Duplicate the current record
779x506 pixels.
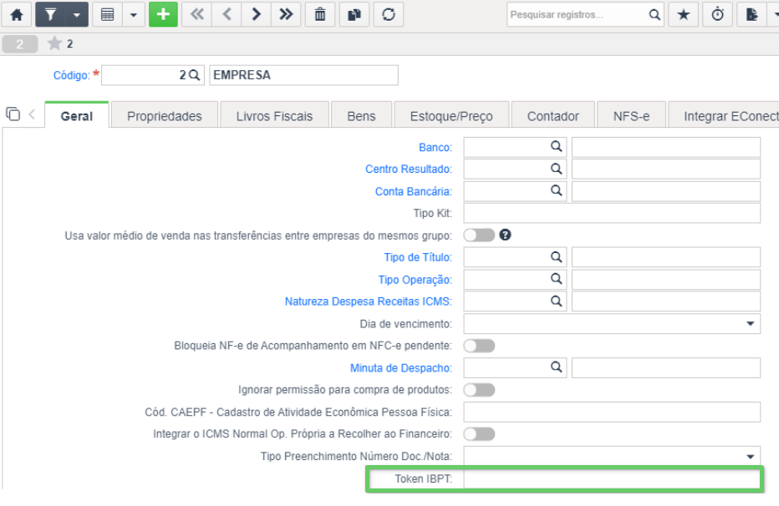354,14
